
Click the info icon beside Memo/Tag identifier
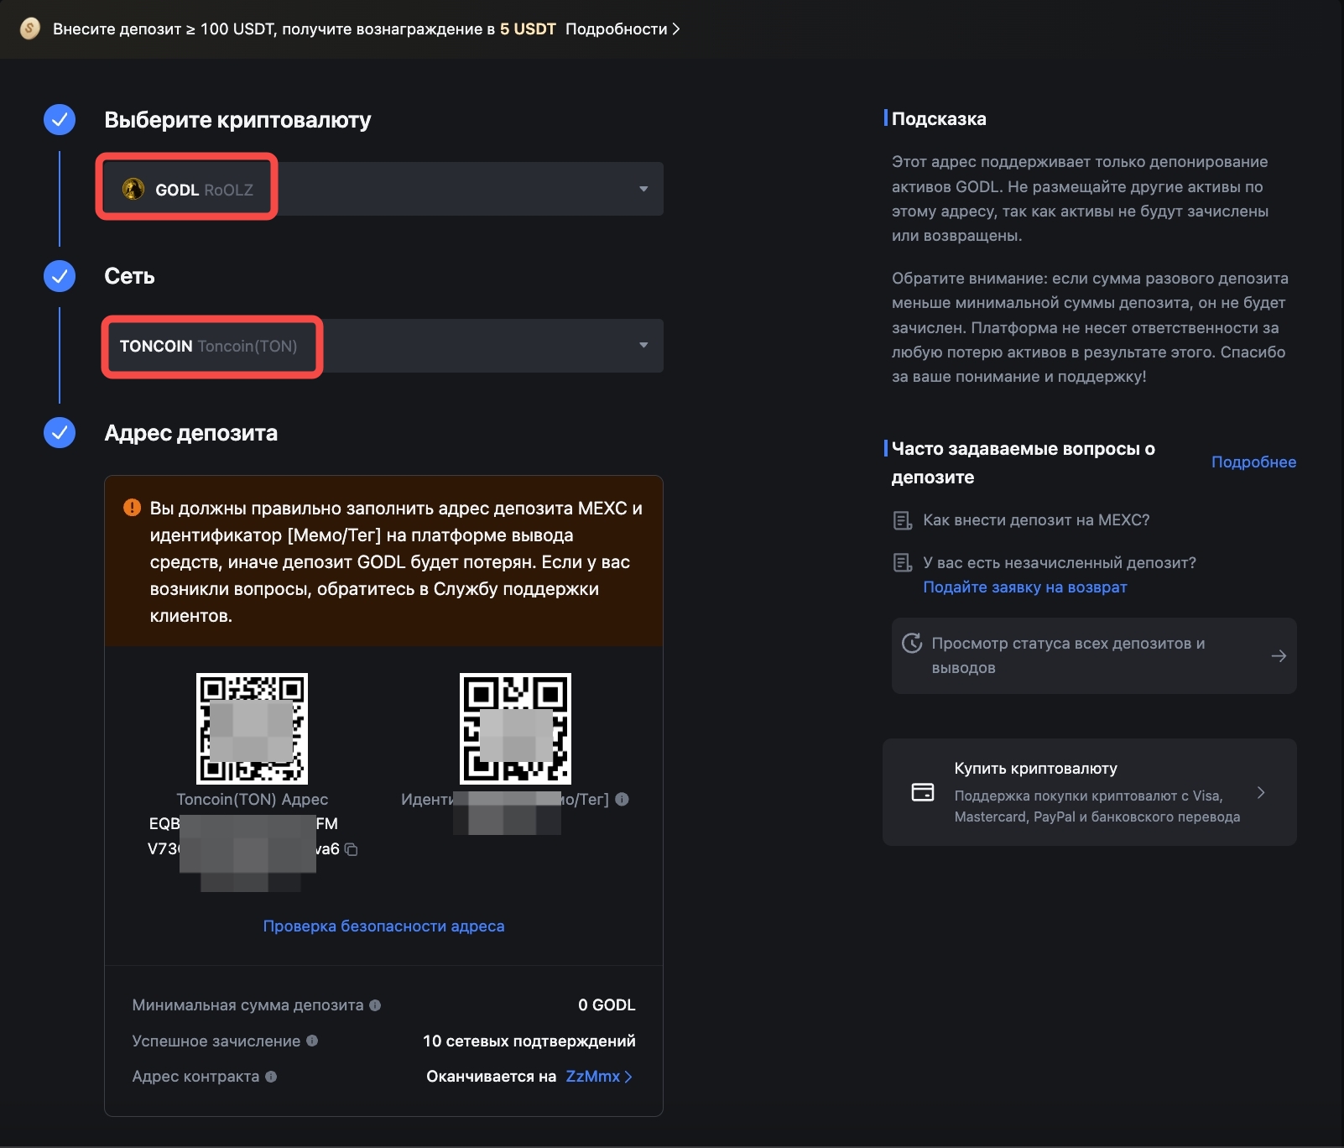pos(622,799)
